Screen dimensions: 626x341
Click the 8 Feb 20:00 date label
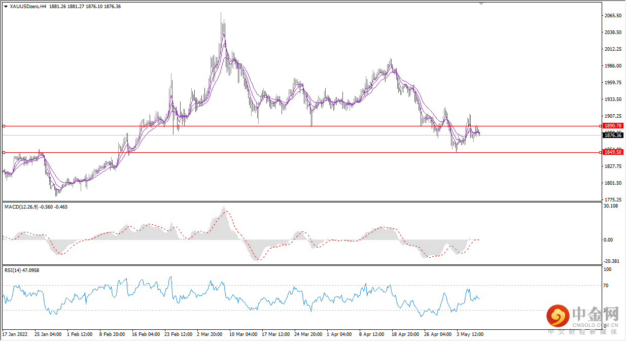[112, 334]
